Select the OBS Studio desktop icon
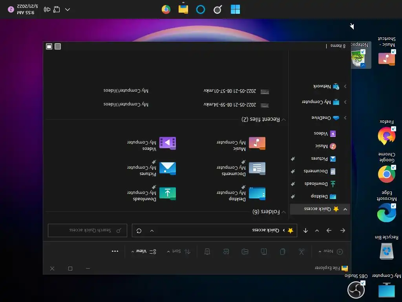 [356, 285]
